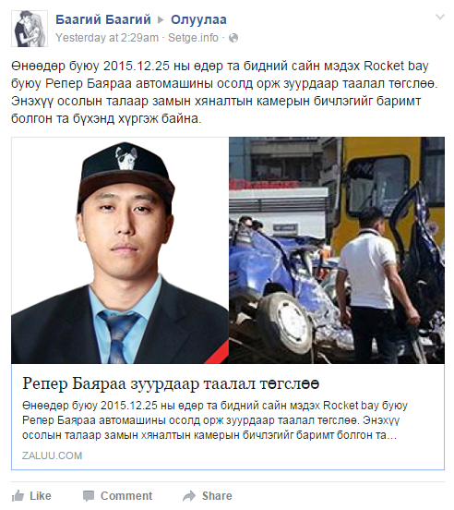Click the Comment speech bubble icon
454x510 pixels.
click(x=89, y=496)
